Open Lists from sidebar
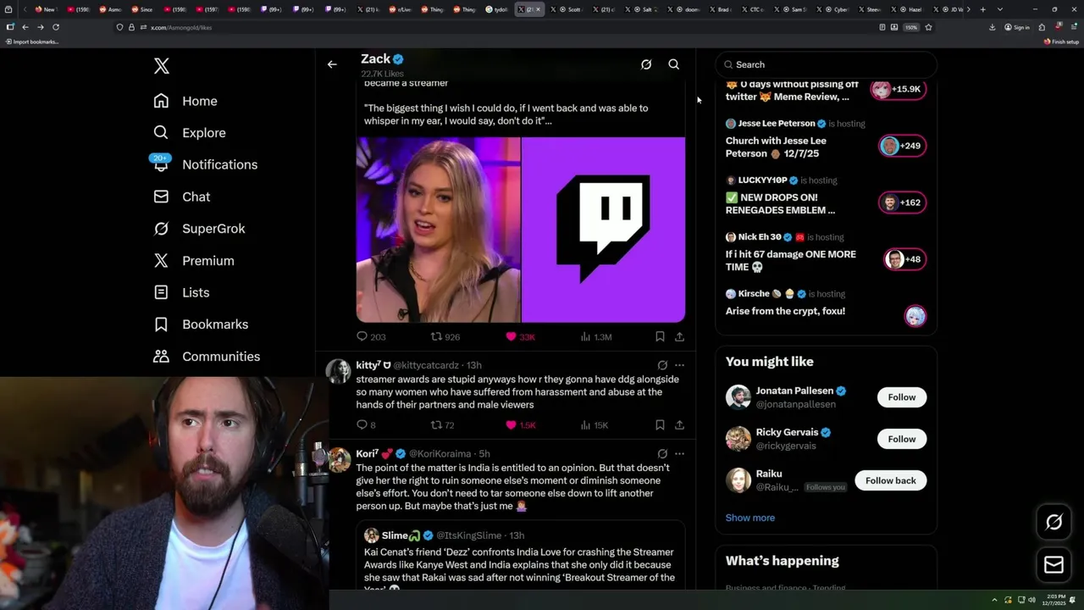 pyautogui.click(x=181, y=292)
